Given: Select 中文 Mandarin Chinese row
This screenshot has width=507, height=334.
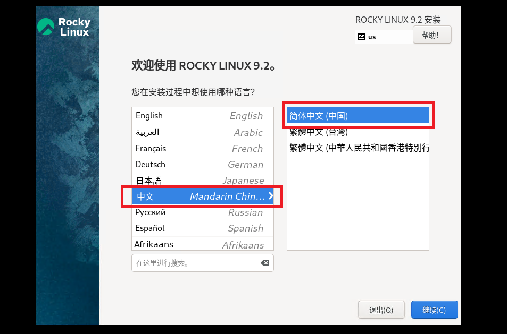Looking at the screenshot, I should (203, 196).
